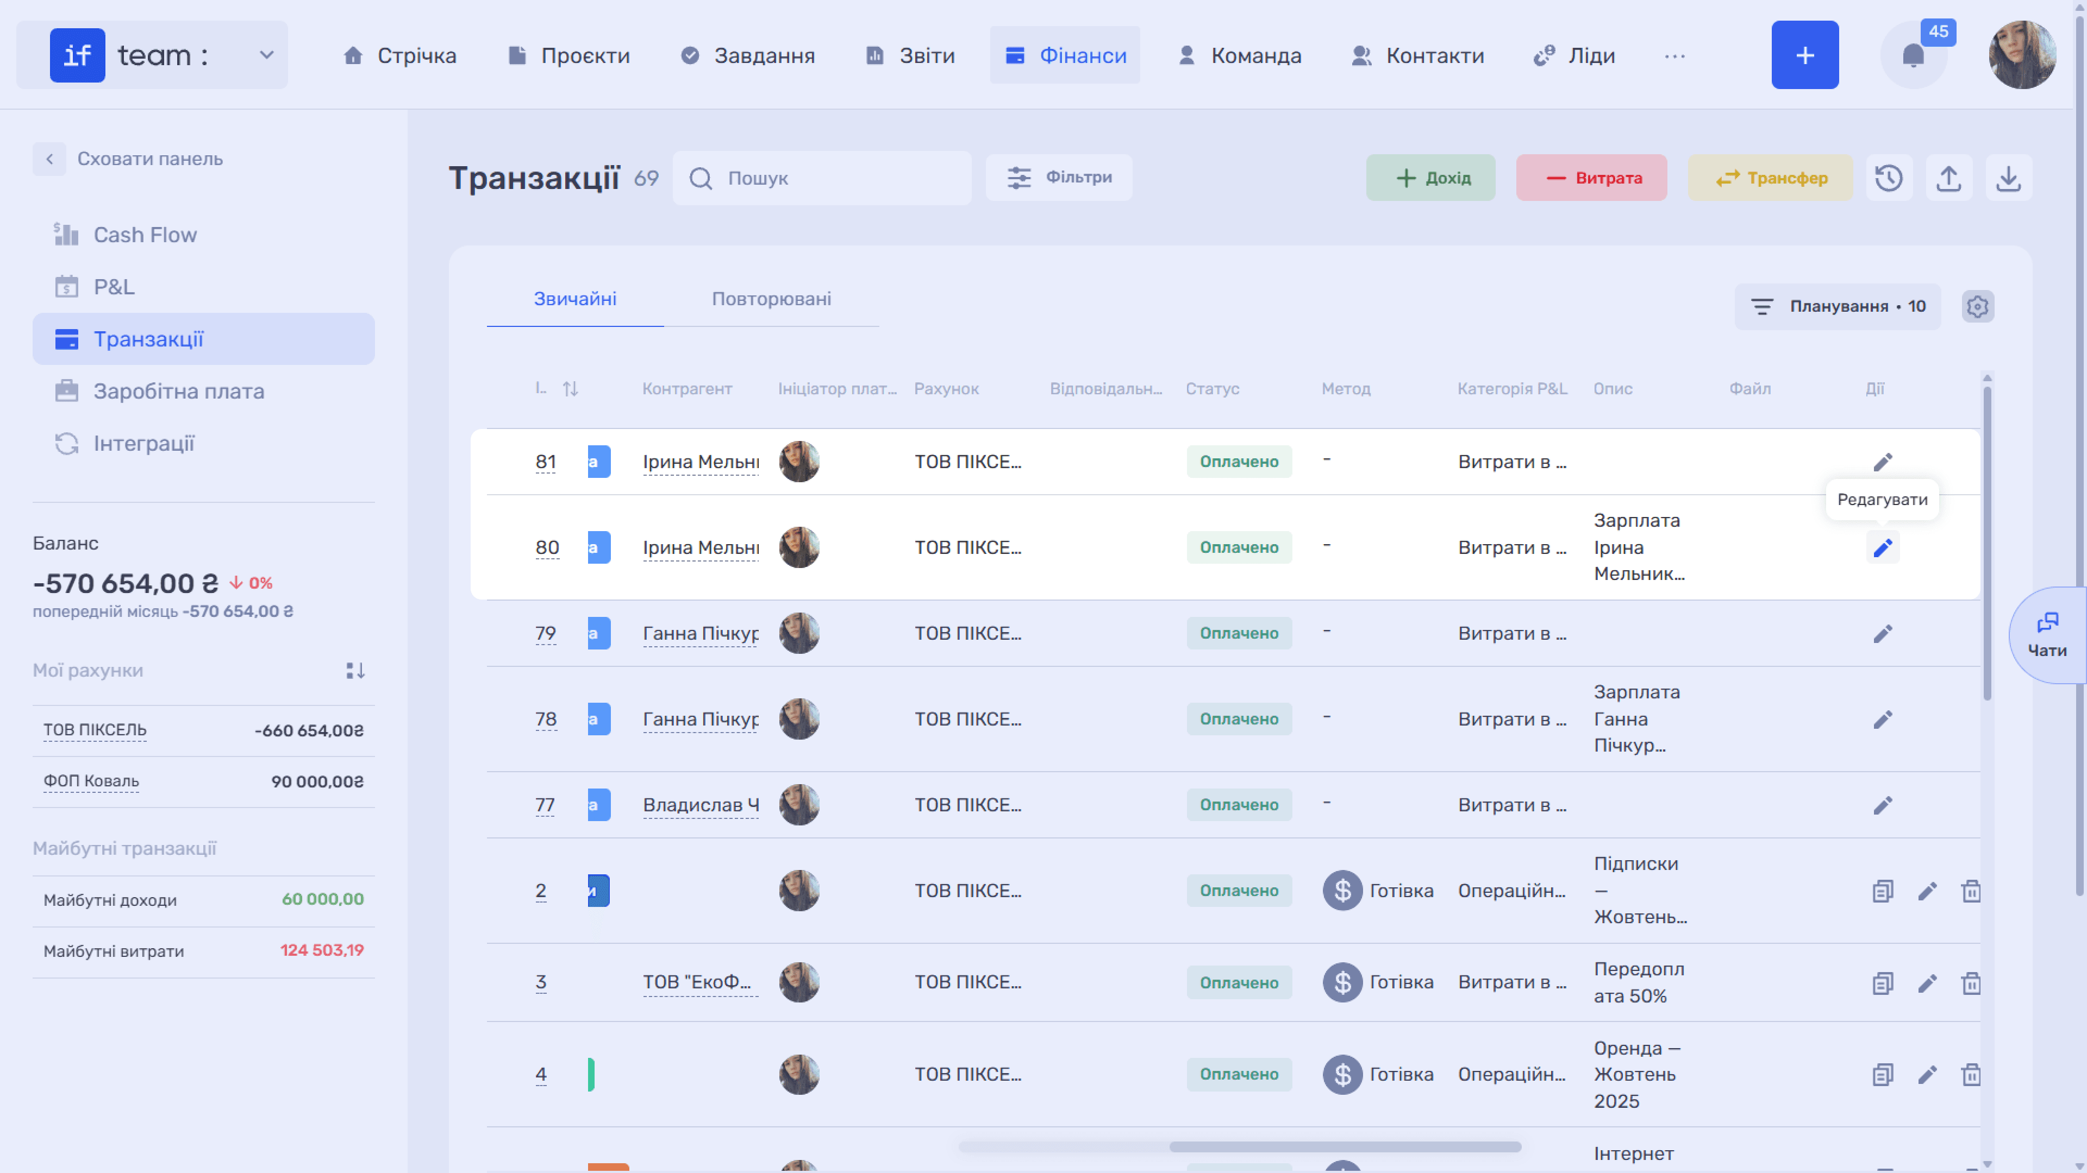
Task: Click the Пошук search field
Action: coord(822,178)
